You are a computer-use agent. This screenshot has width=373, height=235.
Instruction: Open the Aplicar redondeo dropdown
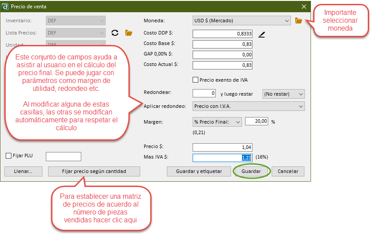coord(248,106)
